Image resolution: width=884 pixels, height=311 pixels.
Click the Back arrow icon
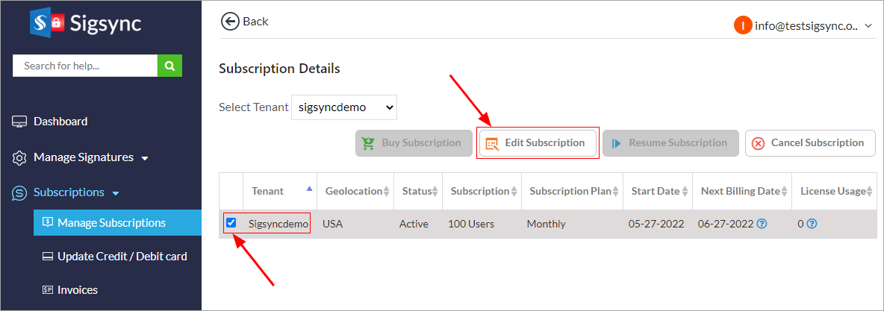[230, 21]
